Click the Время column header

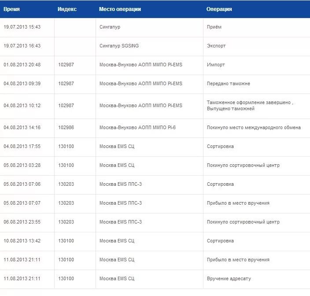pyautogui.click(x=11, y=9)
